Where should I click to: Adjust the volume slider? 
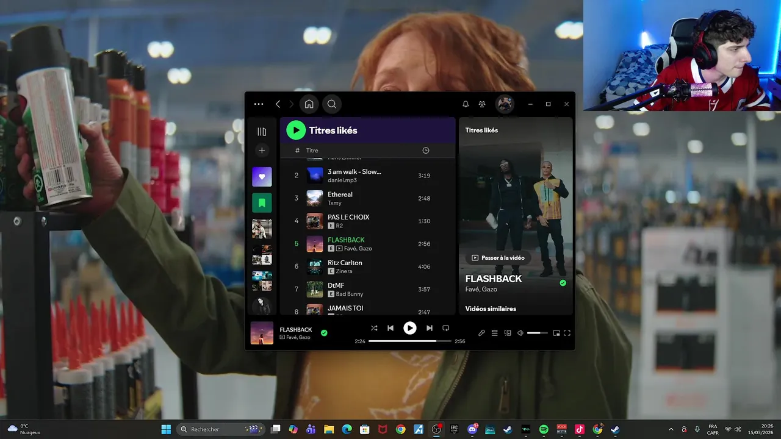(x=538, y=333)
